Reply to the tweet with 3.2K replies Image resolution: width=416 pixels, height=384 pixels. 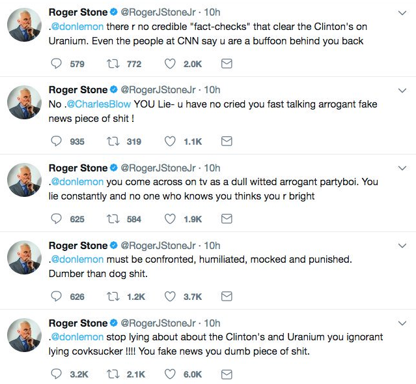(56, 374)
